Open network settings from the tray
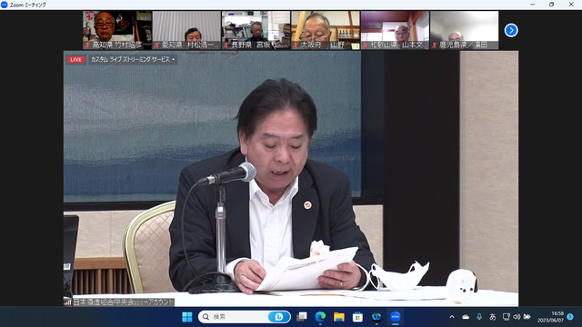 506,317
